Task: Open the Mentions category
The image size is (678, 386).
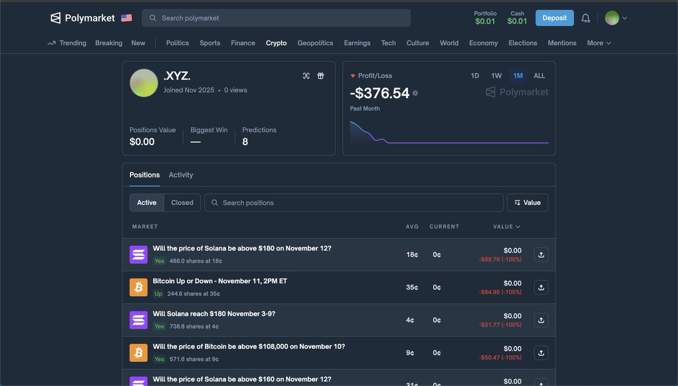Action: (x=562, y=43)
